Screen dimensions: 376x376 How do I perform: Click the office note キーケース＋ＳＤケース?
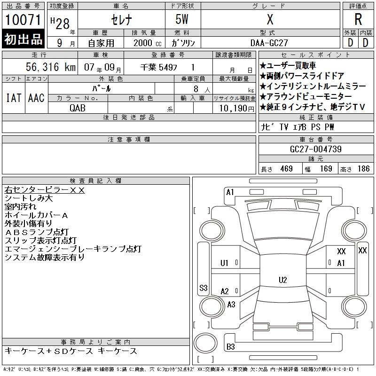pos(49,351)
